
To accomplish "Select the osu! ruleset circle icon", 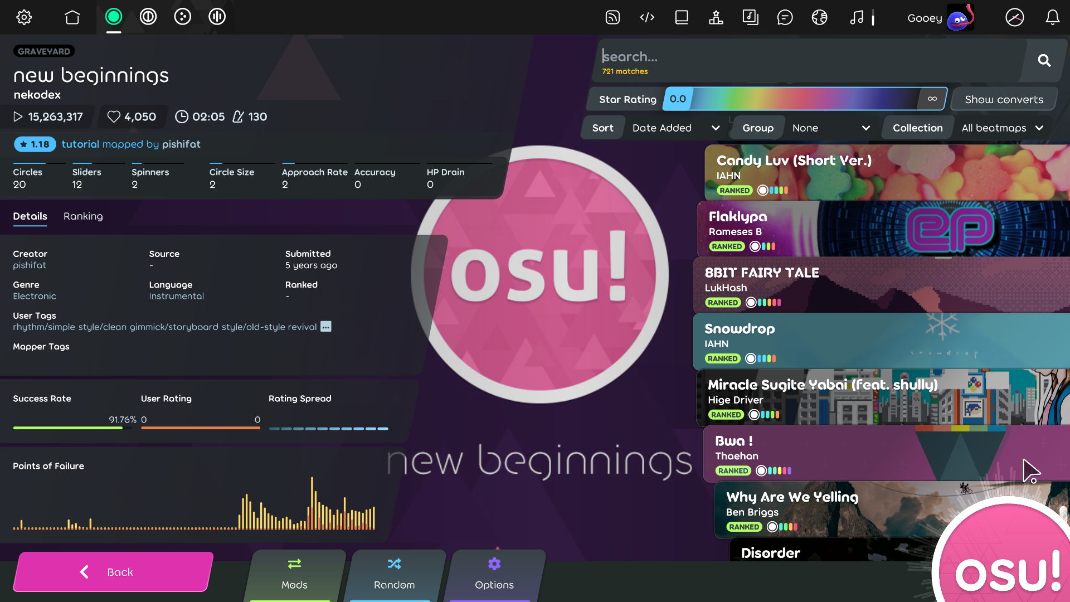I will pos(114,17).
